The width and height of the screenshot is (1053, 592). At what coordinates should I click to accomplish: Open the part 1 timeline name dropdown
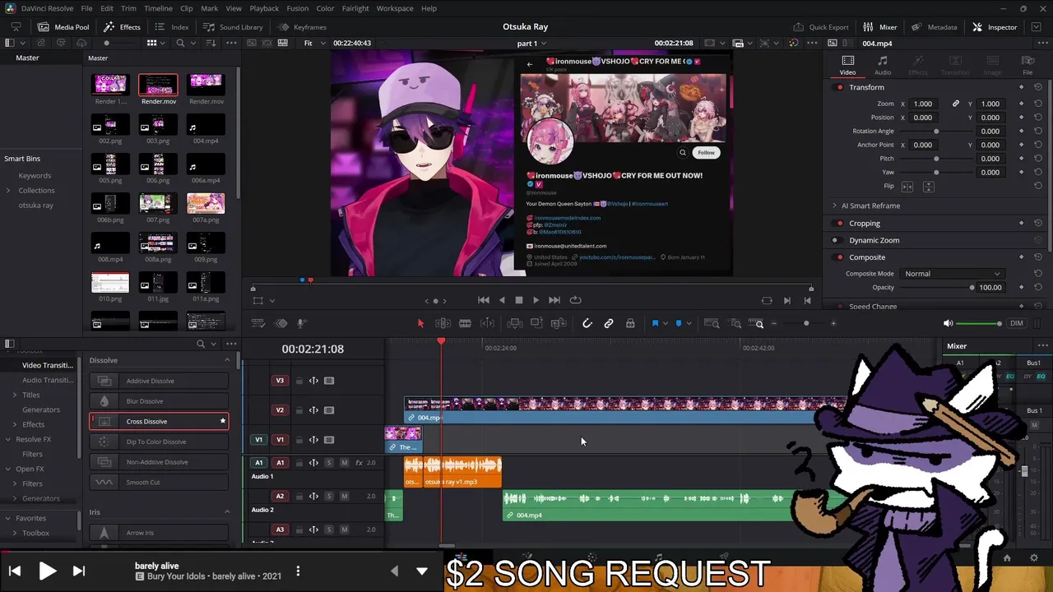coord(532,43)
